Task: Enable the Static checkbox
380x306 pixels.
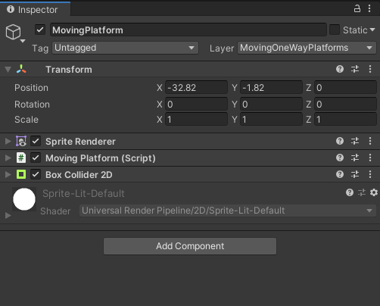Action: (335, 30)
